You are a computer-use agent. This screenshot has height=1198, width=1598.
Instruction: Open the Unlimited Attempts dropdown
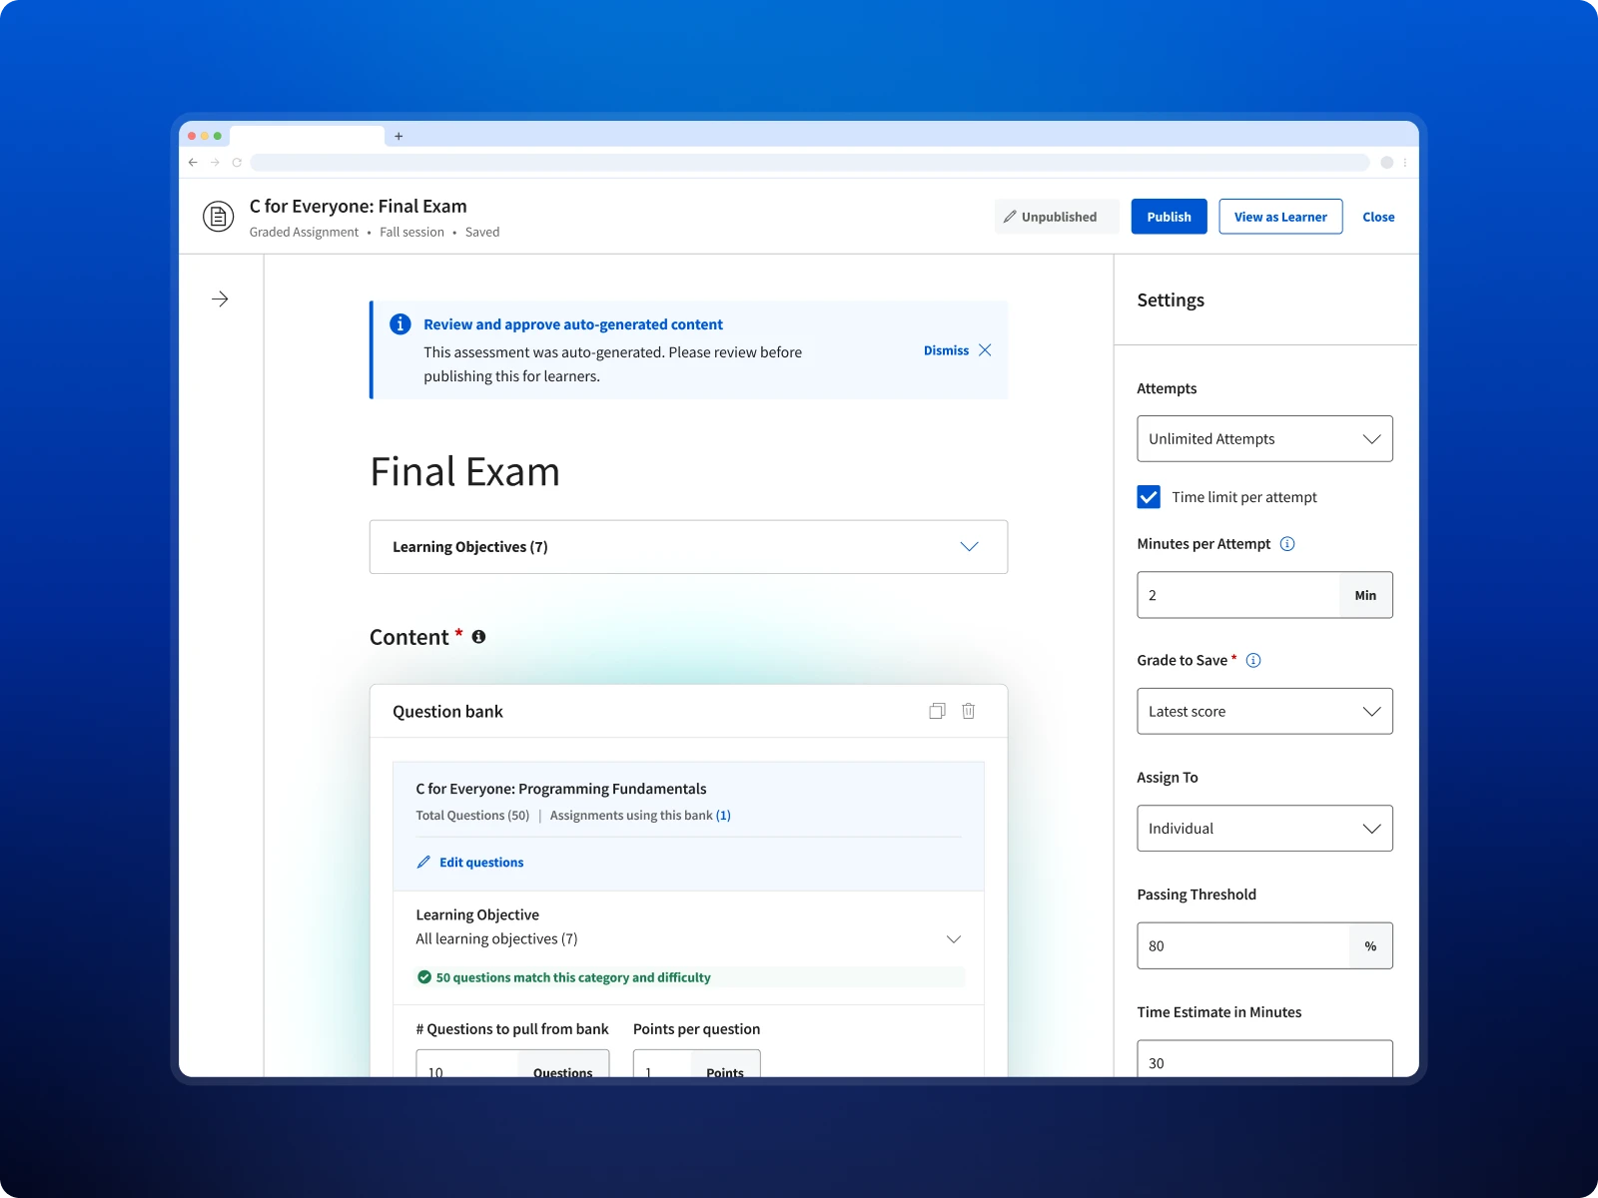tap(1264, 439)
